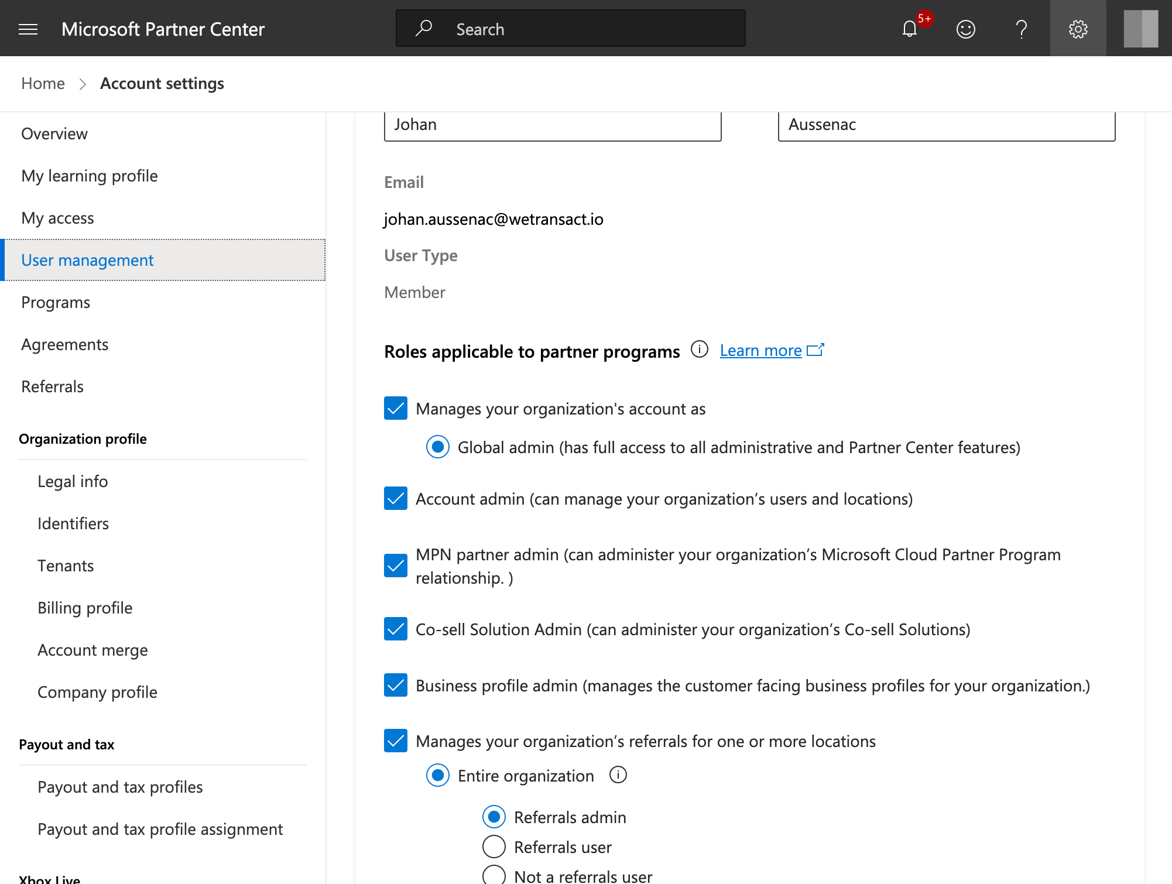Image resolution: width=1172 pixels, height=884 pixels.
Task: Toggle the Manages referrals checkbox
Action: coord(396,741)
